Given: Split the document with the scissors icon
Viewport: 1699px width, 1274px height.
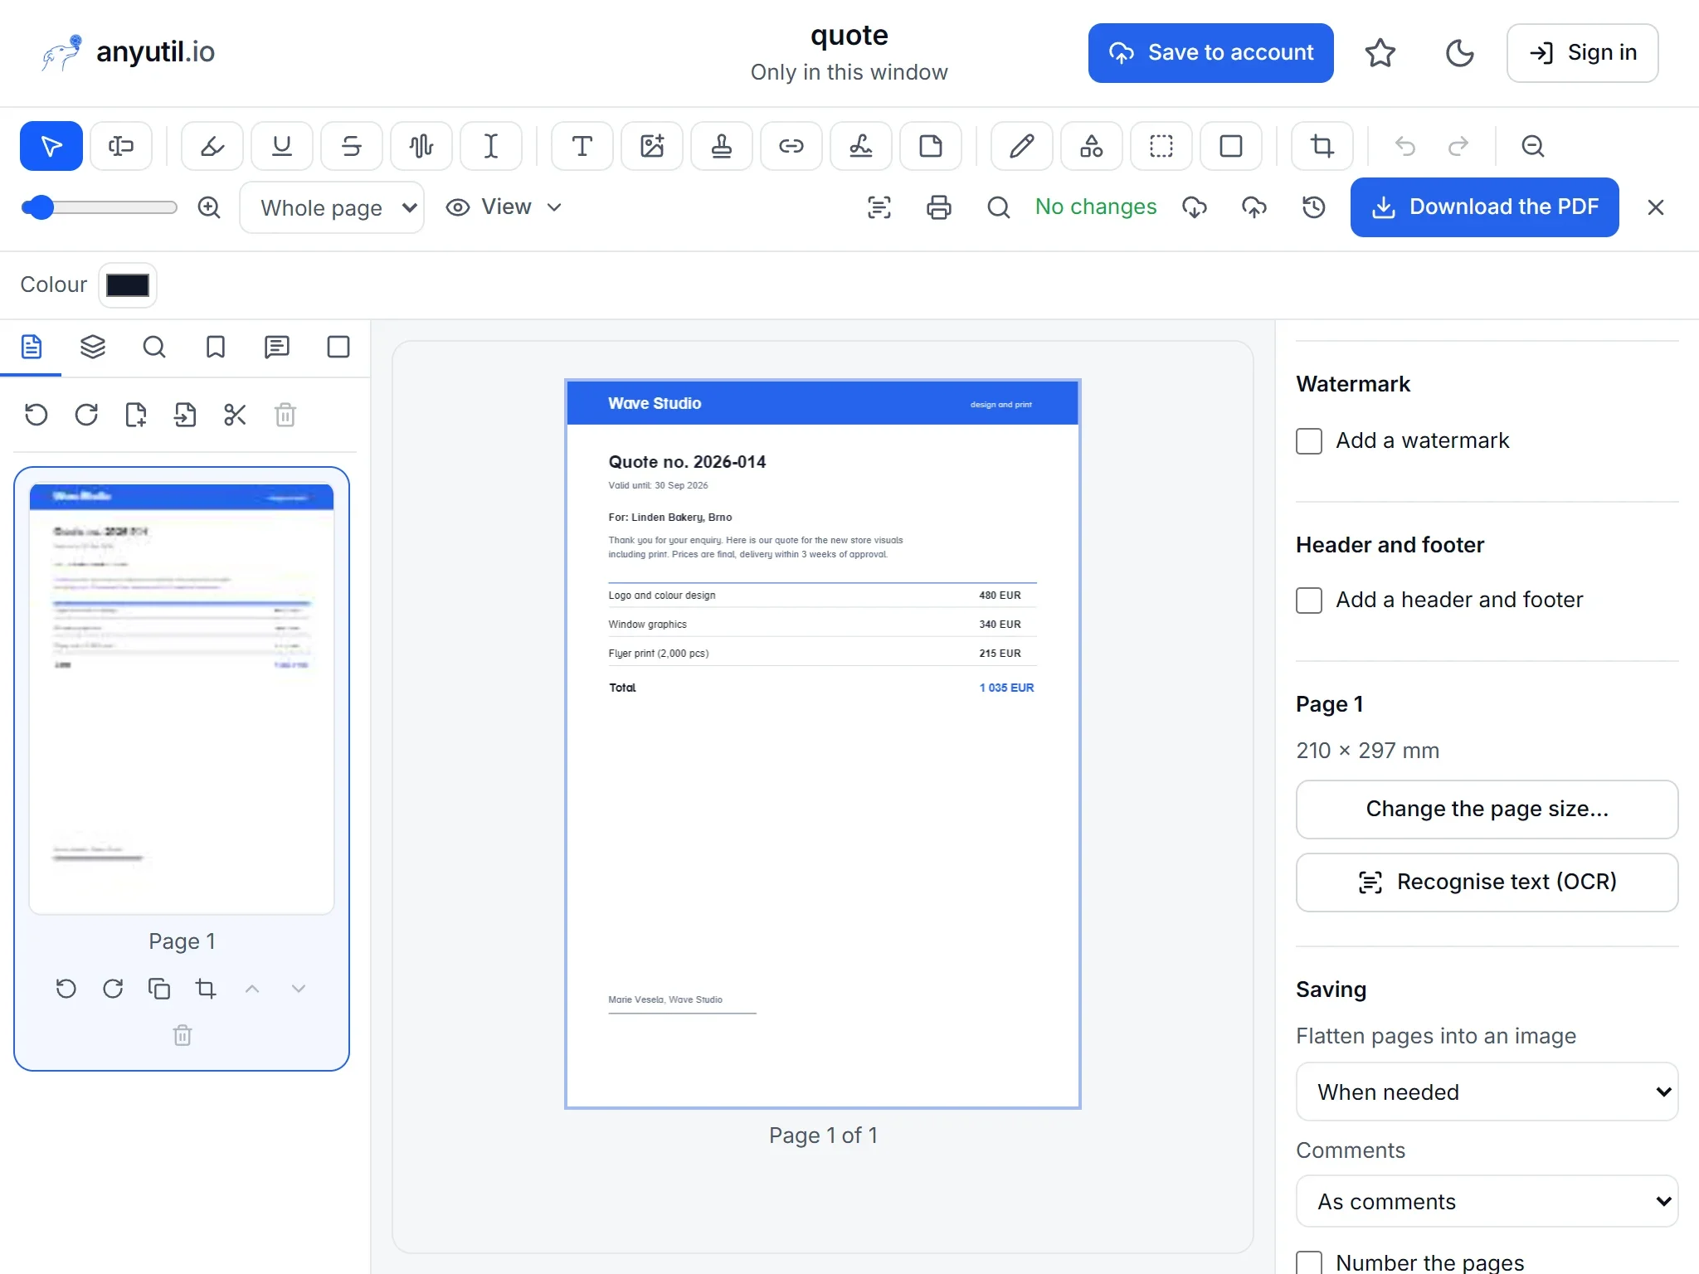Looking at the screenshot, I should coord(236,415).
